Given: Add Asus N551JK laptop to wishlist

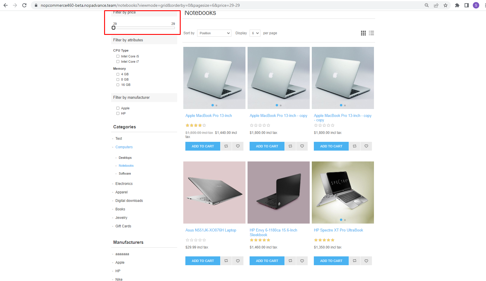Looking at the screenshot, I should tap(238, 260).
